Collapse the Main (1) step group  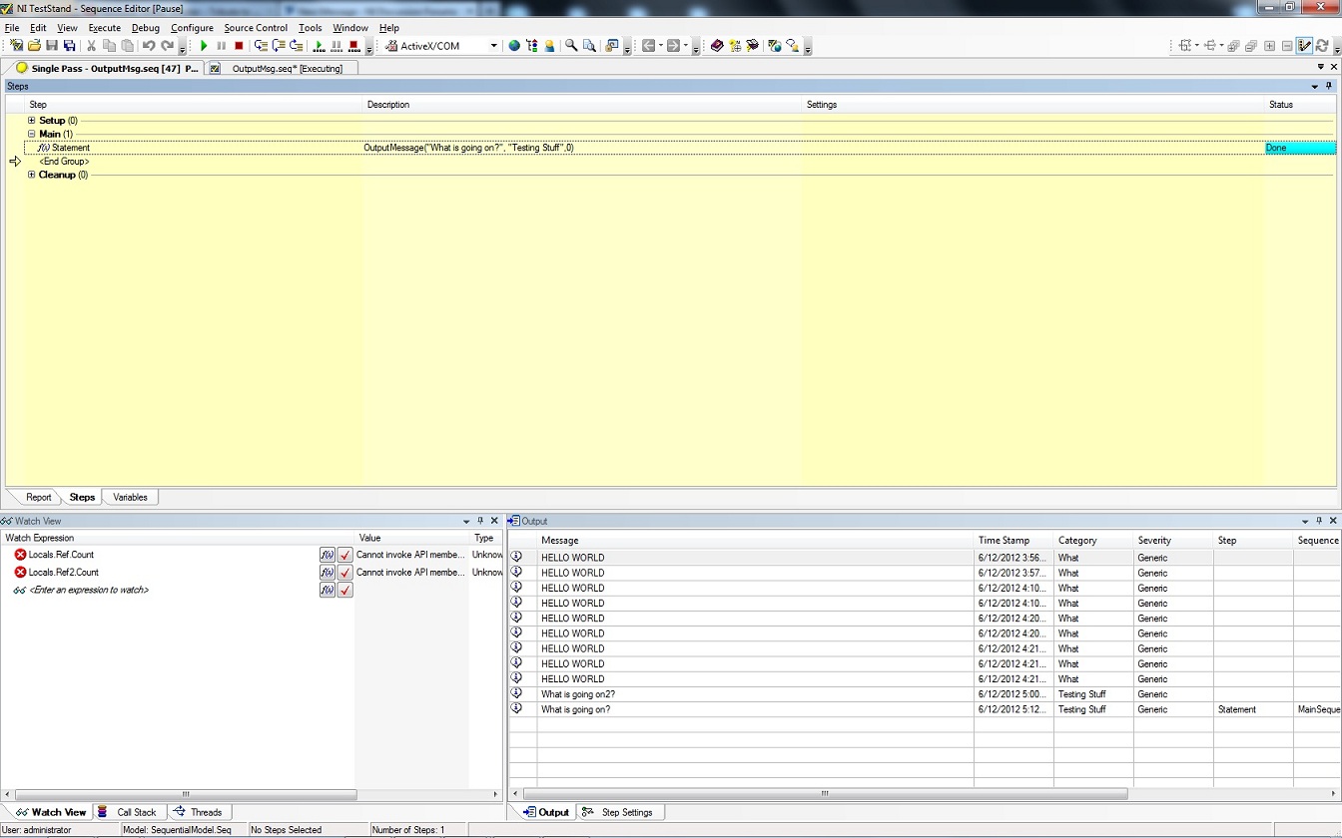[x=32, y=134]
